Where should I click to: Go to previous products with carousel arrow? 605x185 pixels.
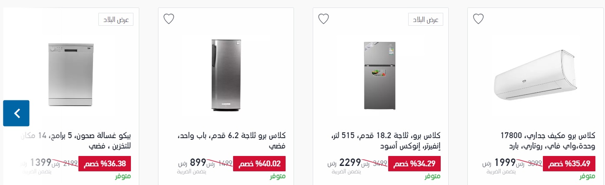pos(16,113)
